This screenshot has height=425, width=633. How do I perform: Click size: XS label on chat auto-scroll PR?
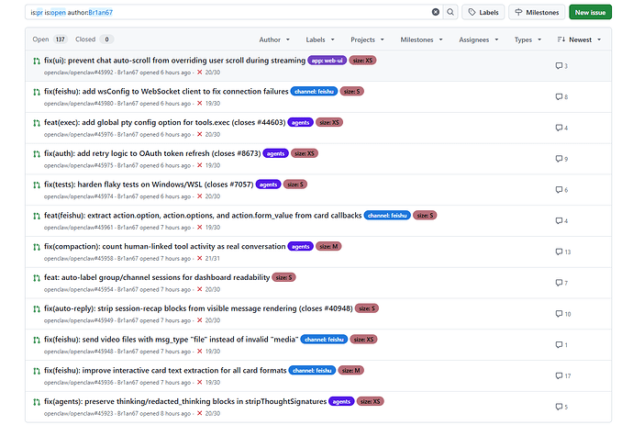click(x=362, y=61)
